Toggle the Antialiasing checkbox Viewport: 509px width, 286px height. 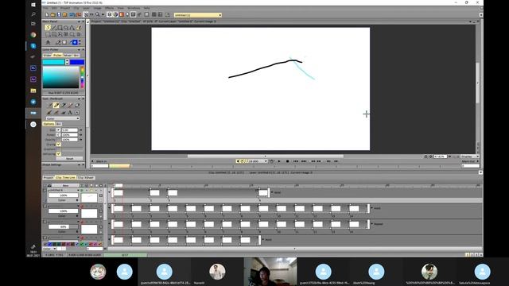point(58,154)
